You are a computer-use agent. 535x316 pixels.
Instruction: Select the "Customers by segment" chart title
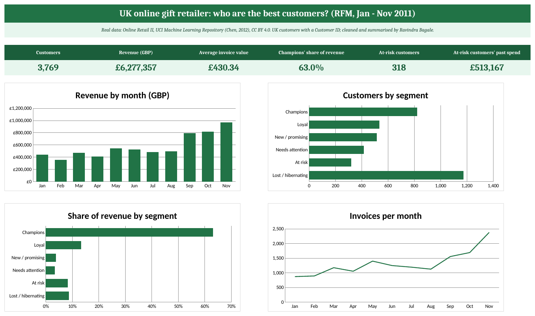tap(385, 95)
